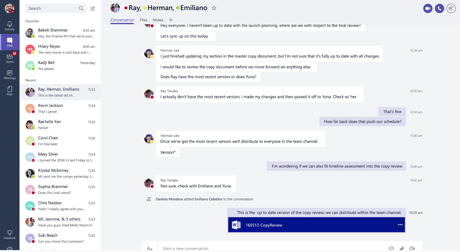Open the Activity bell icon

pyautogui.click(x=10, y=26)
